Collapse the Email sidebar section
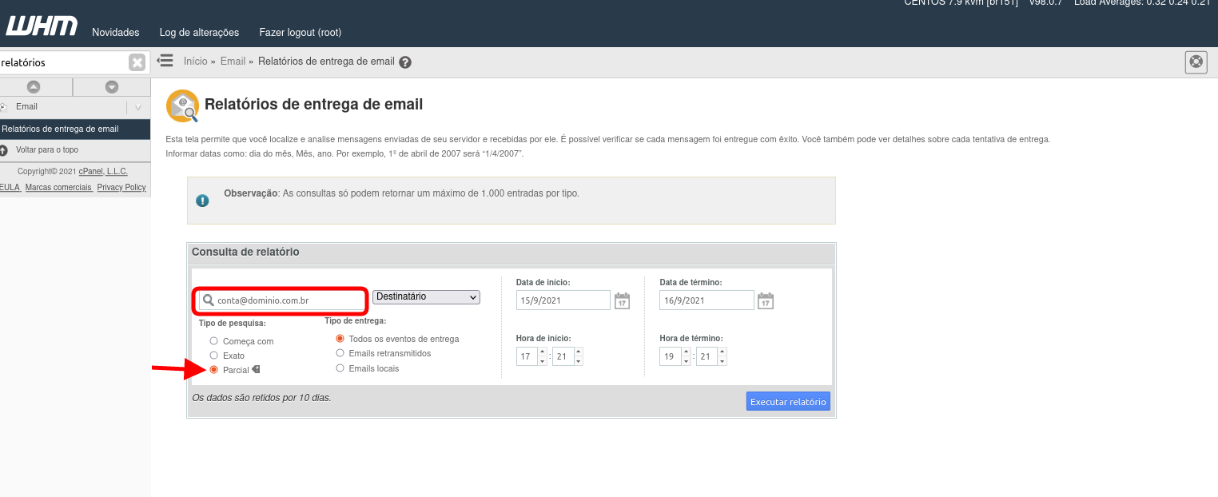The width and height of the screenshot is (1218, 497). (137, 107)
